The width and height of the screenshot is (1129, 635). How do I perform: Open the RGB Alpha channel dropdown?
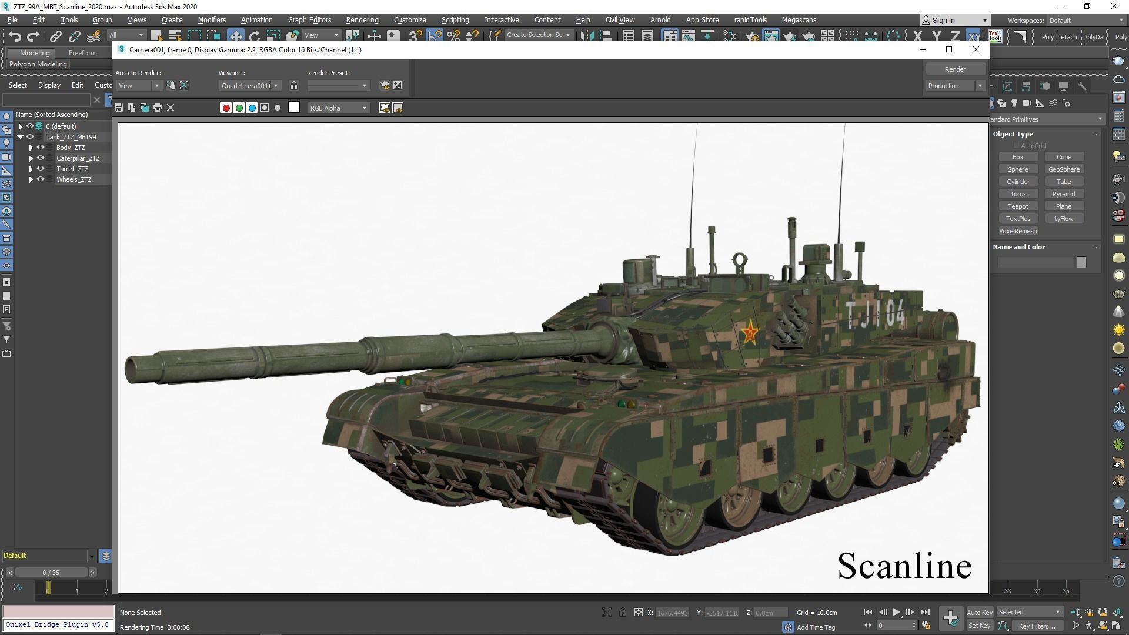click(x=339, y=108)
